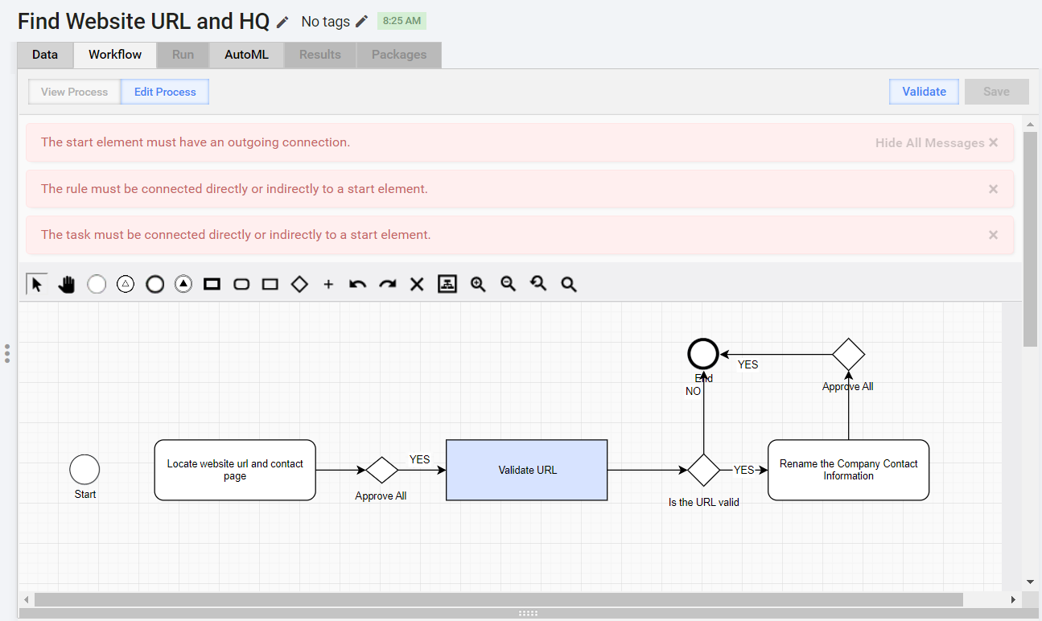The width and height of the screenshot is (1042, 621).
Task: Select the Rename the Company Contact Information task
Action: tap(849, 470)
